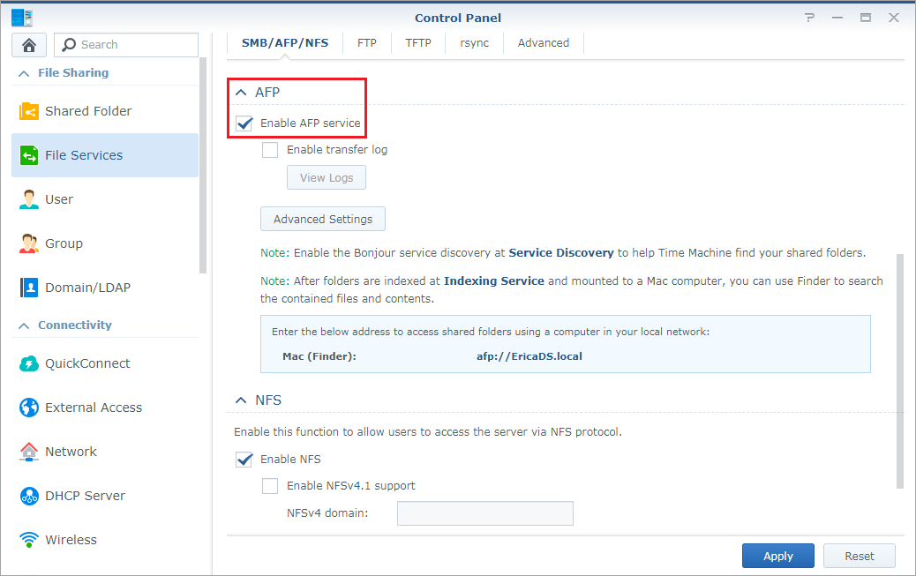Uncheck Enable NFS checkbox
The width and height of the screenshot is (916, 576).
tap(244, 460)
